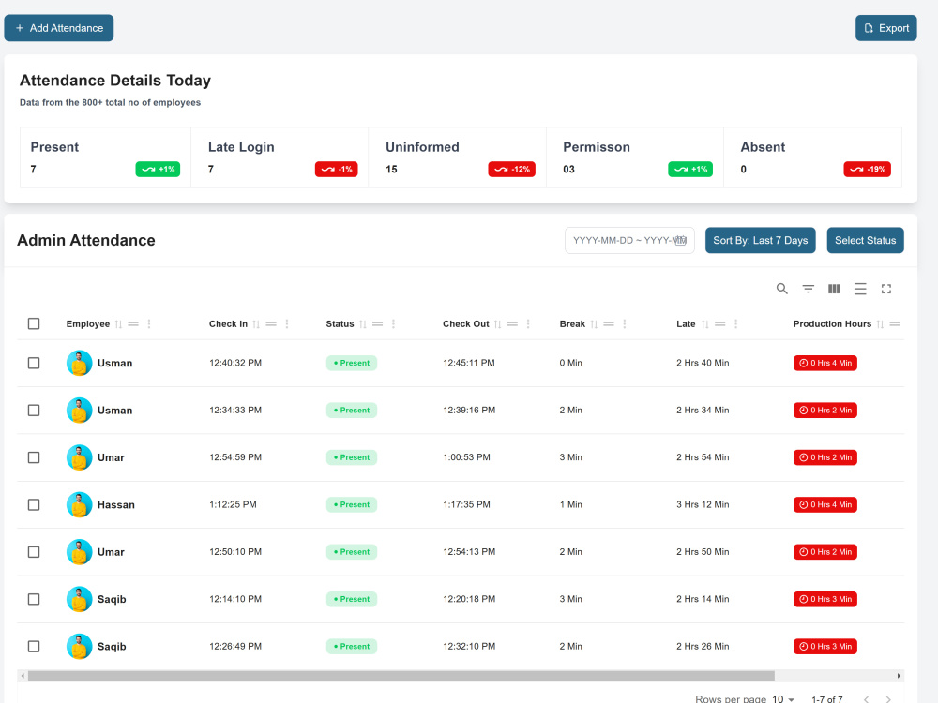Grab Status column drag handle
Screen dimensions: 938x703
click(x=377, y=324)
